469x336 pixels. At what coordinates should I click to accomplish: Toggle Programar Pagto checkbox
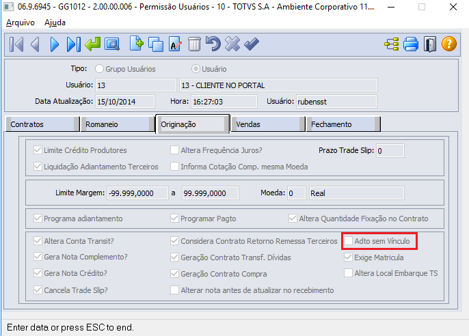[174, 219]
